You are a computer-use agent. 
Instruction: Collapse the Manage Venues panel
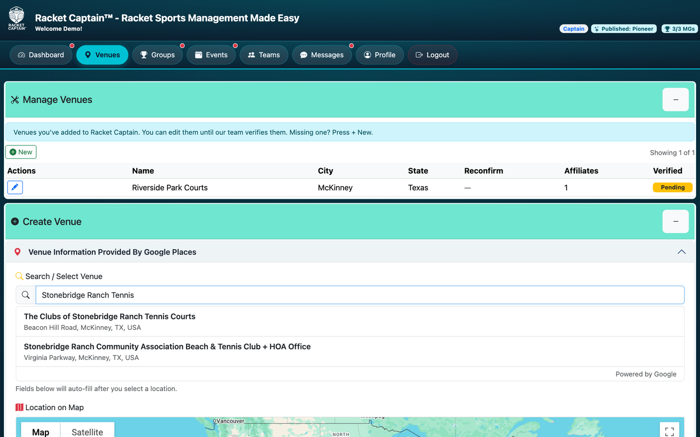tap(675, 99)
